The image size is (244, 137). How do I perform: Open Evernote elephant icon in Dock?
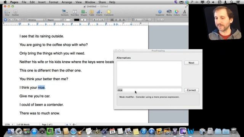click(50, 131)
